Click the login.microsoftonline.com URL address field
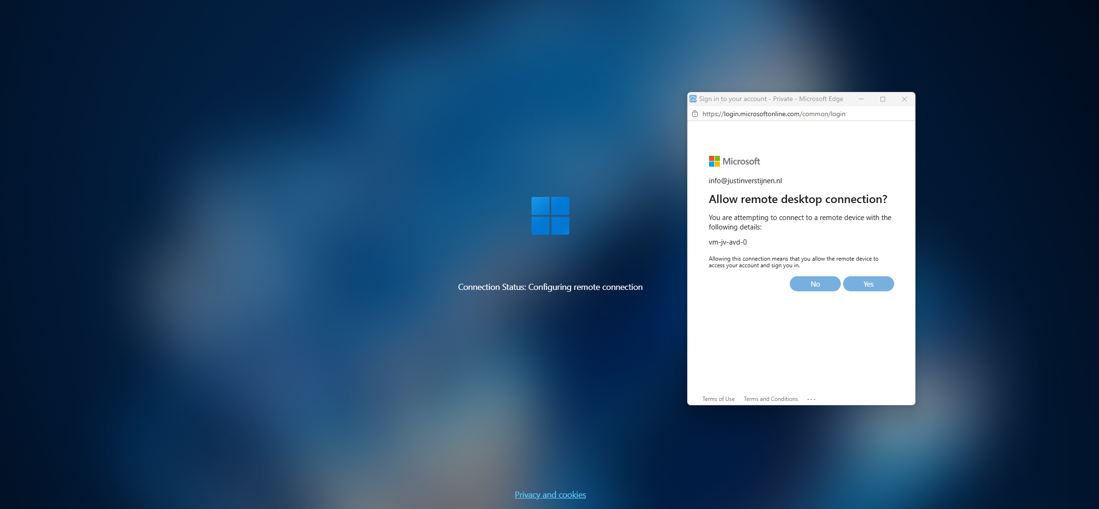Image resolution: width=1099 pixels, height=509 pixels. pyautogui.click(x=774, y=114)
